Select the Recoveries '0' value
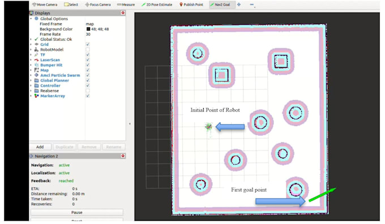 74,204
